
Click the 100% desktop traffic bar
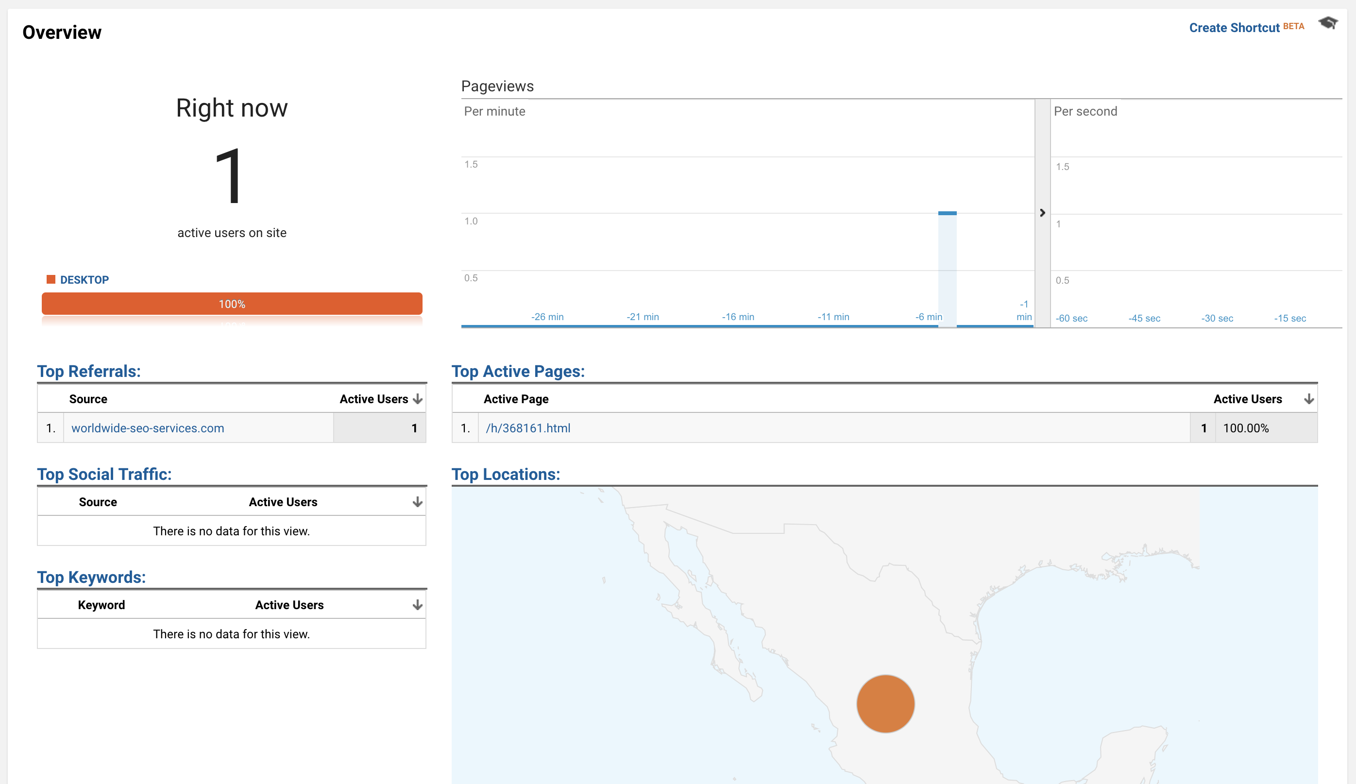[232, 304]
